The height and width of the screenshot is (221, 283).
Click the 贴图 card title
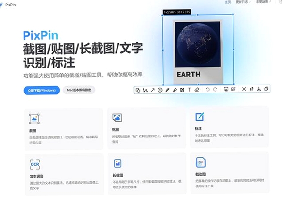pos(116,129)
